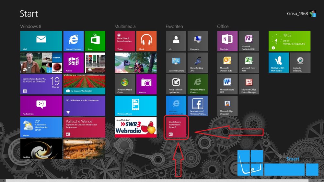This screenshot has height=182, width=324.
Task: Open the Mail tile
Action: click(41, 41)
